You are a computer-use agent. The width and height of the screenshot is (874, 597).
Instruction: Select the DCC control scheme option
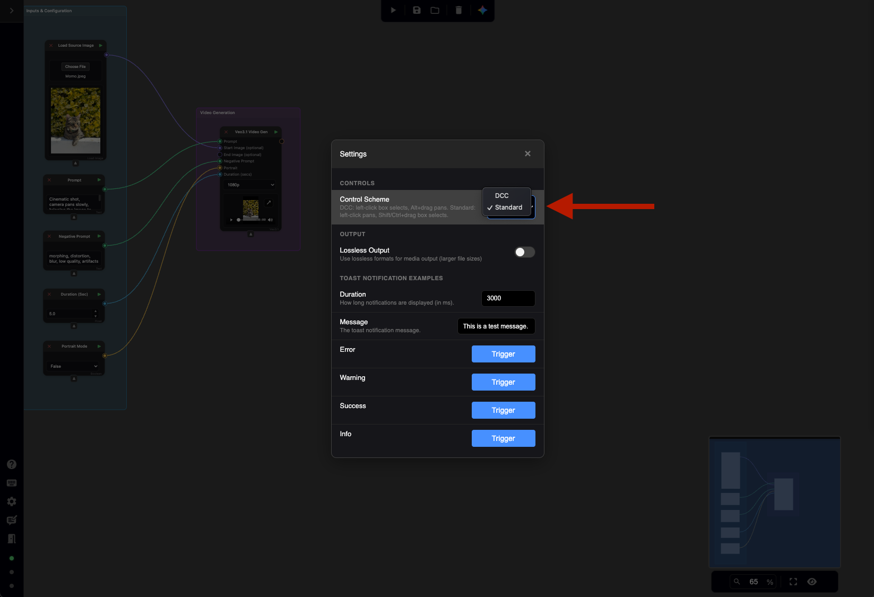(x=501, y=195)
